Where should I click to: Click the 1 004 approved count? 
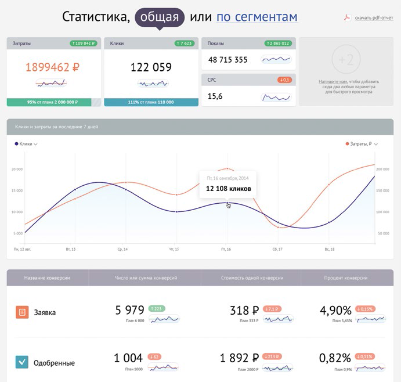[x=128, y=358]
